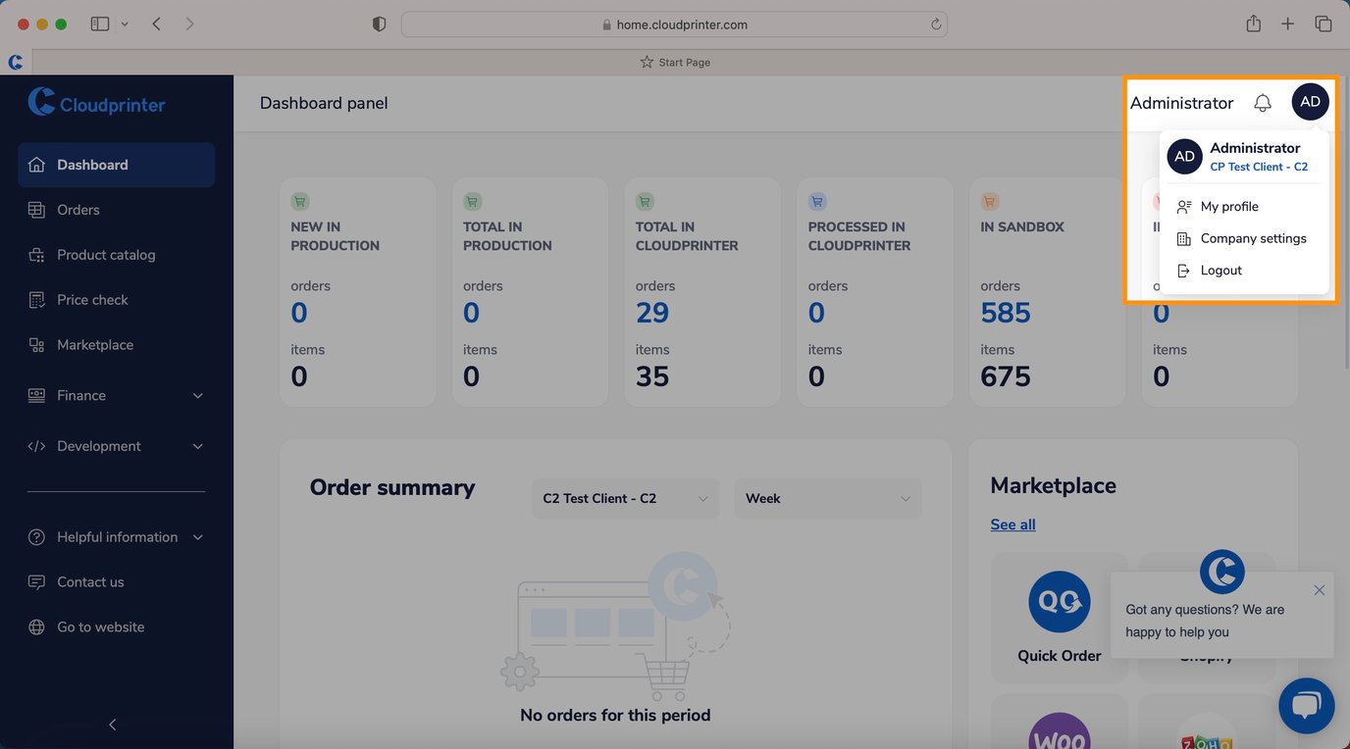Click the Cloudprinter logo in sidebar

(96, 103)
